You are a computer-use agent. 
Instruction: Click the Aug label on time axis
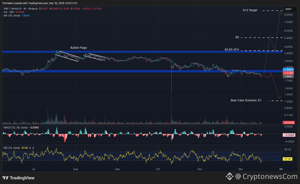pyautogui.click(x=75, y=169)
